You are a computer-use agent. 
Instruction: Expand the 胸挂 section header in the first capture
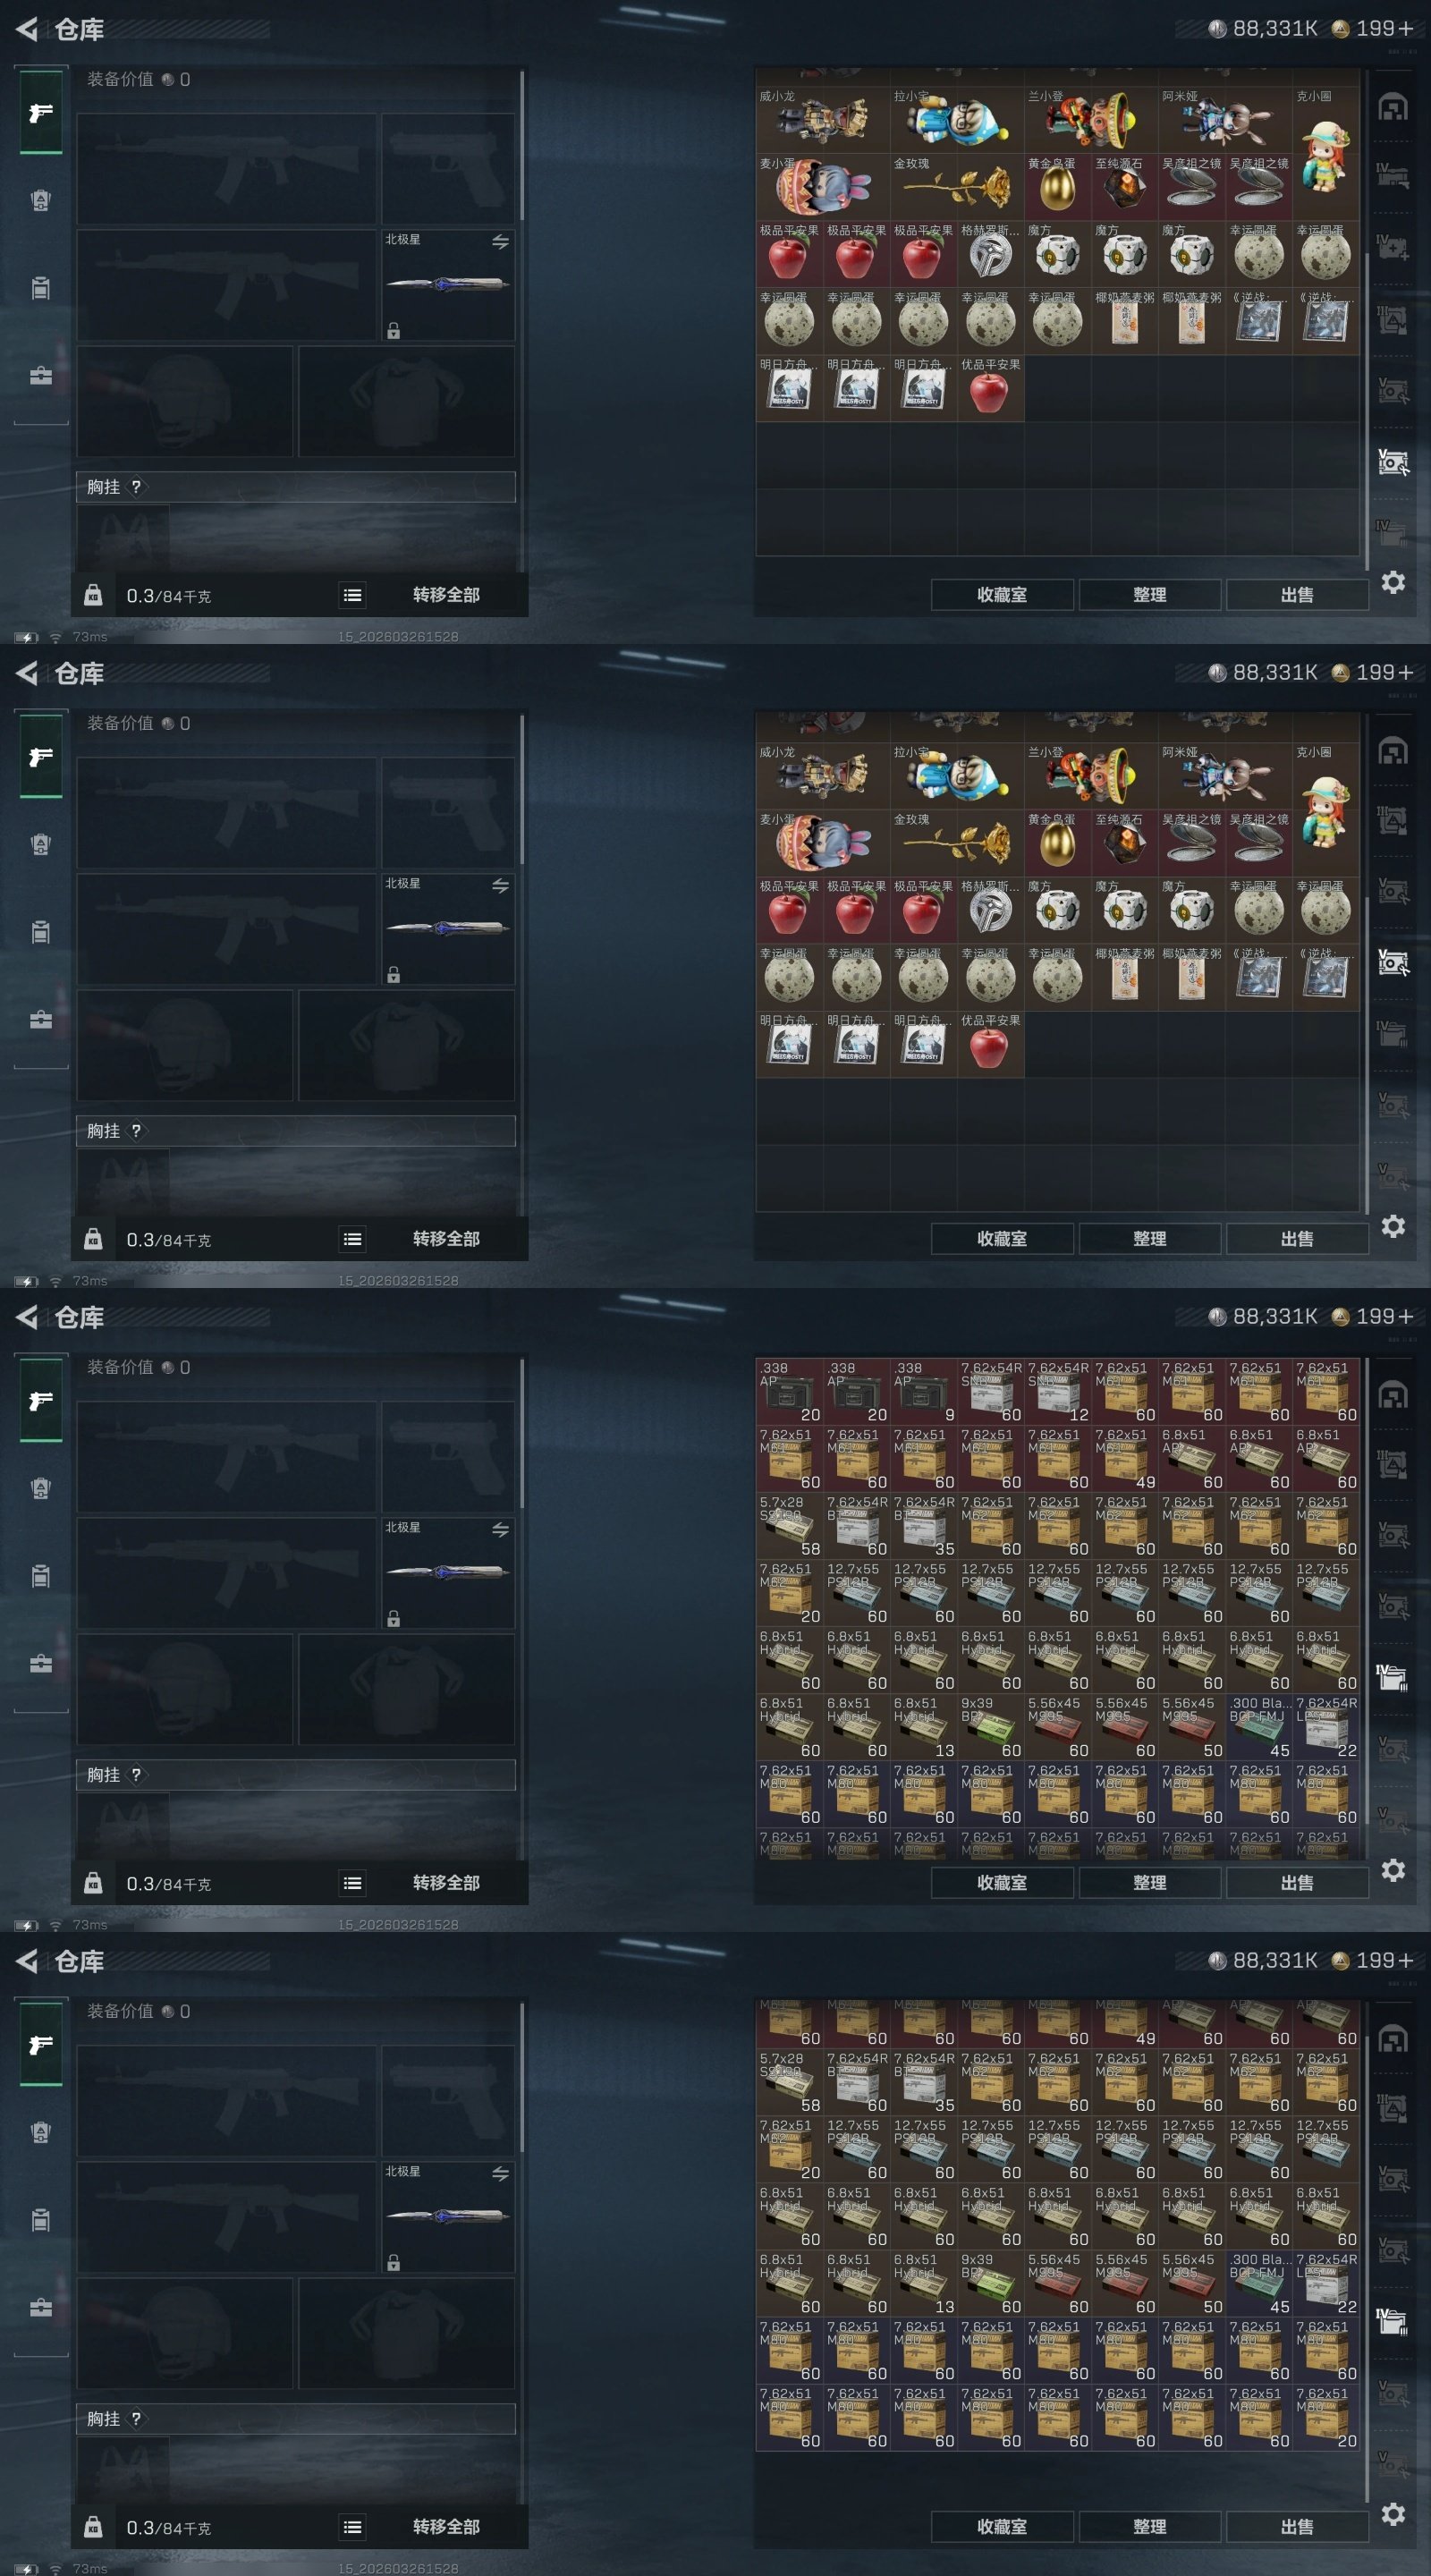click(296, 487)
